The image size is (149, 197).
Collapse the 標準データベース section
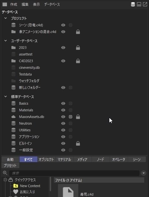(x=5, y=97)
